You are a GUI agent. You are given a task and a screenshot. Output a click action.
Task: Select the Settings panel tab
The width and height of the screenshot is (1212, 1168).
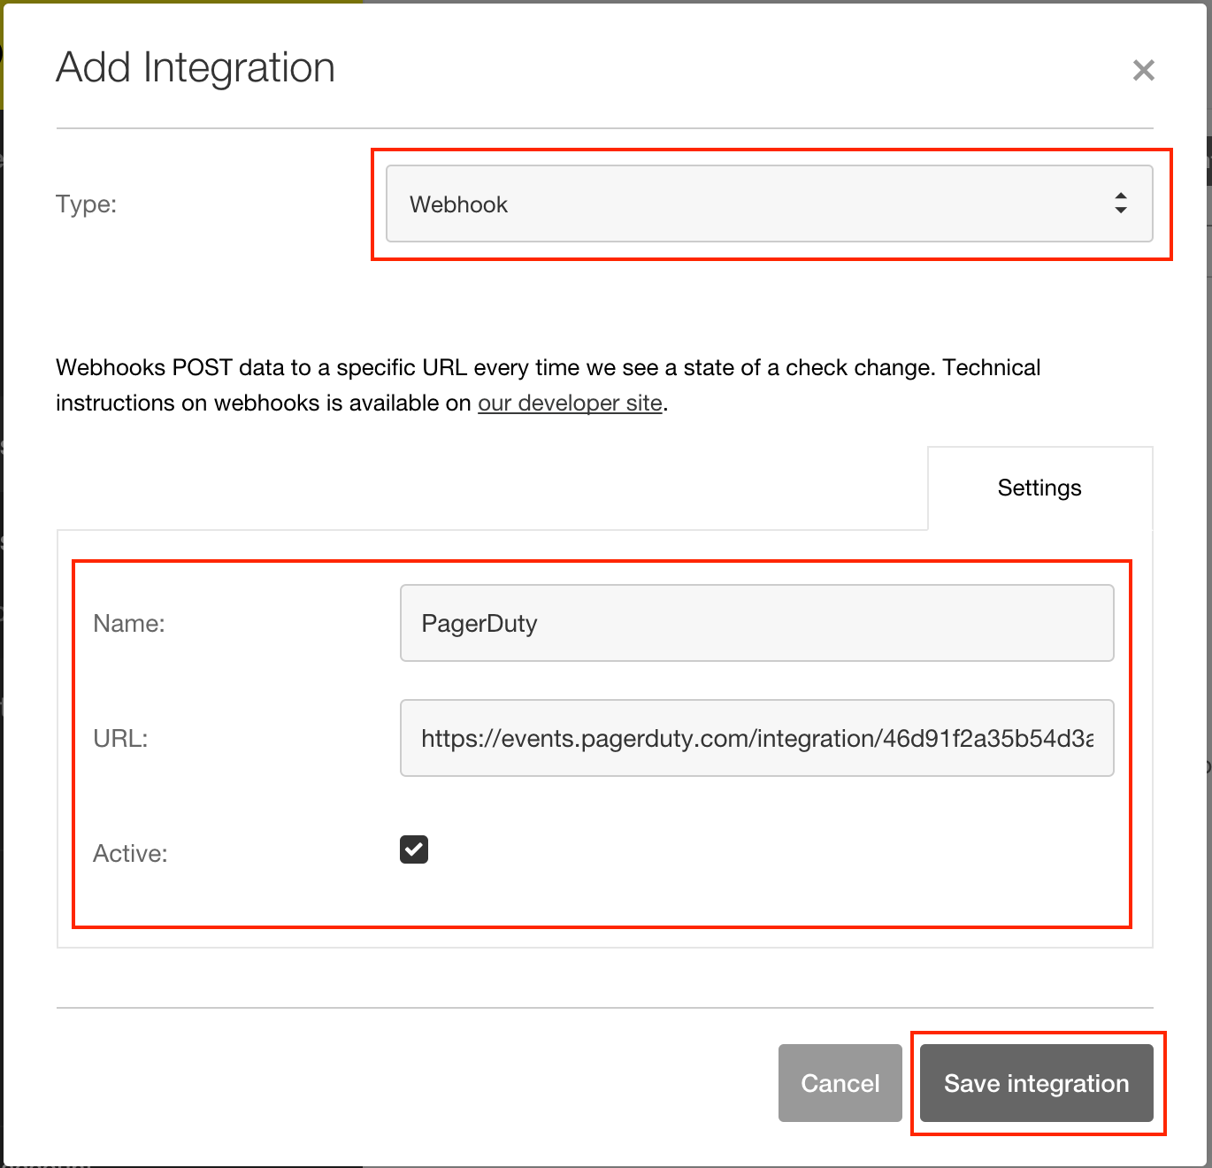tap(1039, 487)
